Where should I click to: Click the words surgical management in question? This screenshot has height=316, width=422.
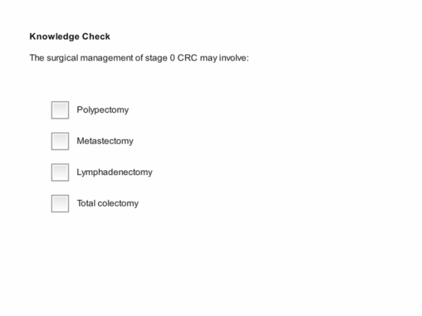[x=90, y=58]
